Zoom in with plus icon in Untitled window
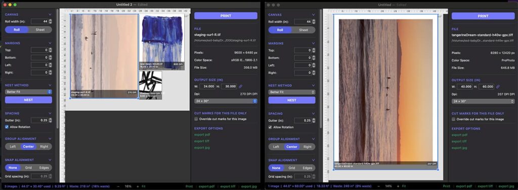Image resolution: width=518 pixels, height=190 pixels. (x=399, y=186)
